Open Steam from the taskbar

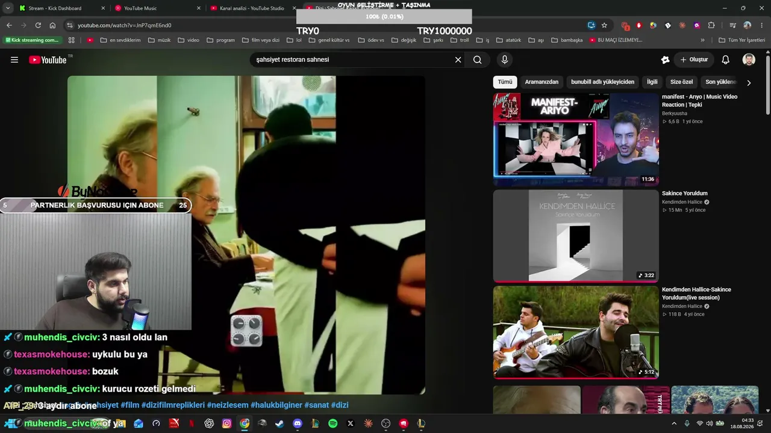click(x=279, y=423)
